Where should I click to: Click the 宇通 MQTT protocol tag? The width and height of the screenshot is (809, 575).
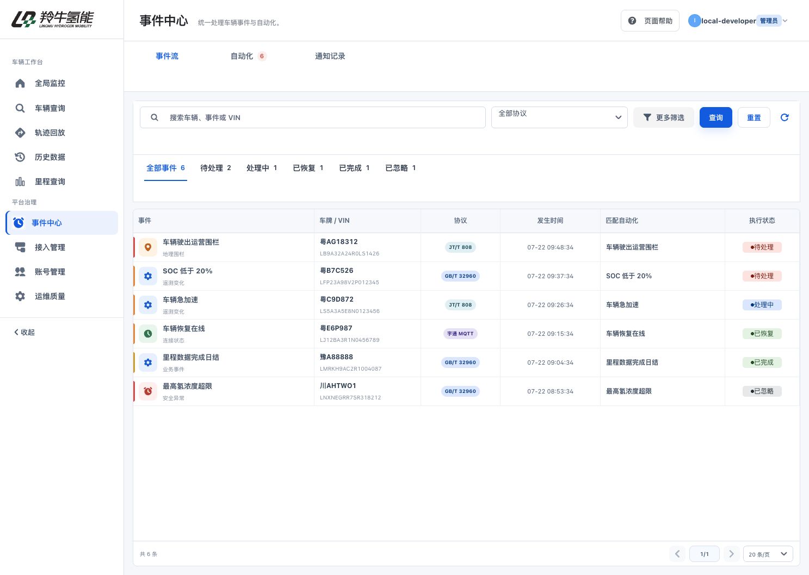coord(460,334)
